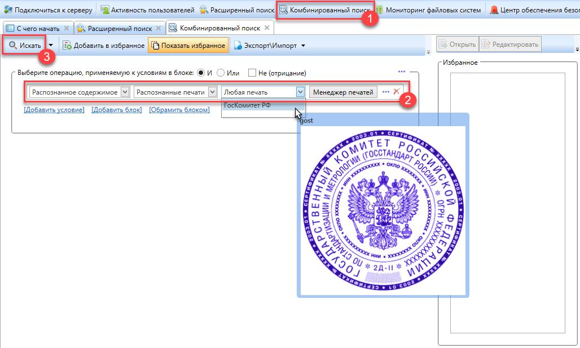Click the disabled Открыть button
This screenshot has width=580, height=348.
pos(458,44)
